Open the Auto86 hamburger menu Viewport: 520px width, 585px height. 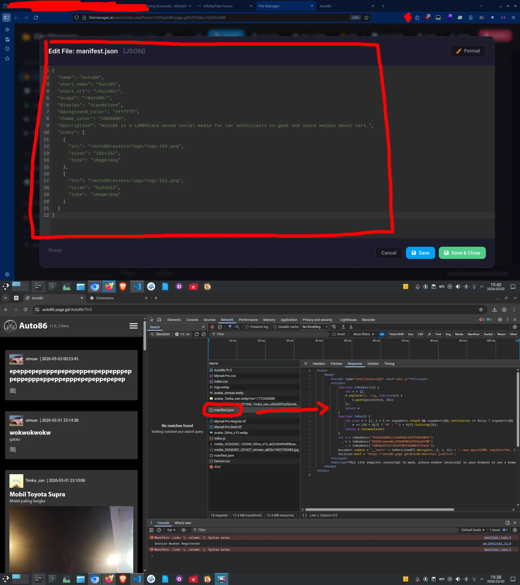tap(133, 326)
